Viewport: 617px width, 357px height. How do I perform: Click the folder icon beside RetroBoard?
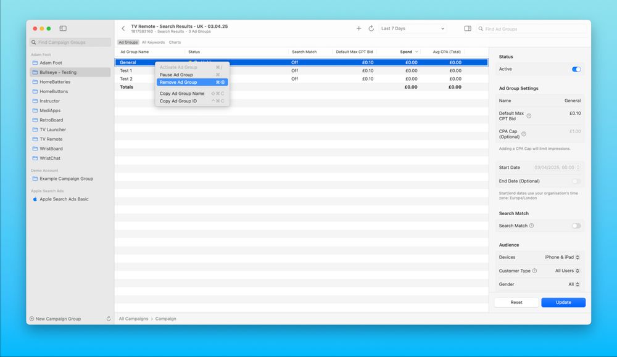tap(35, 120)
